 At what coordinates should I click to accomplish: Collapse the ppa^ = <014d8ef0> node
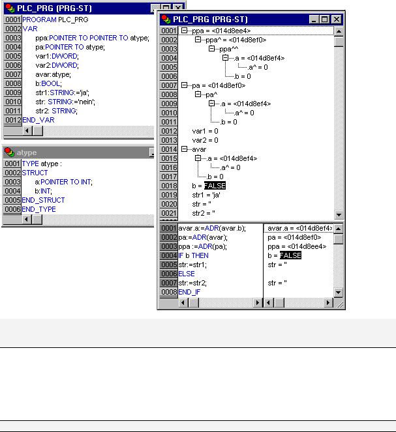pos(198,40)
